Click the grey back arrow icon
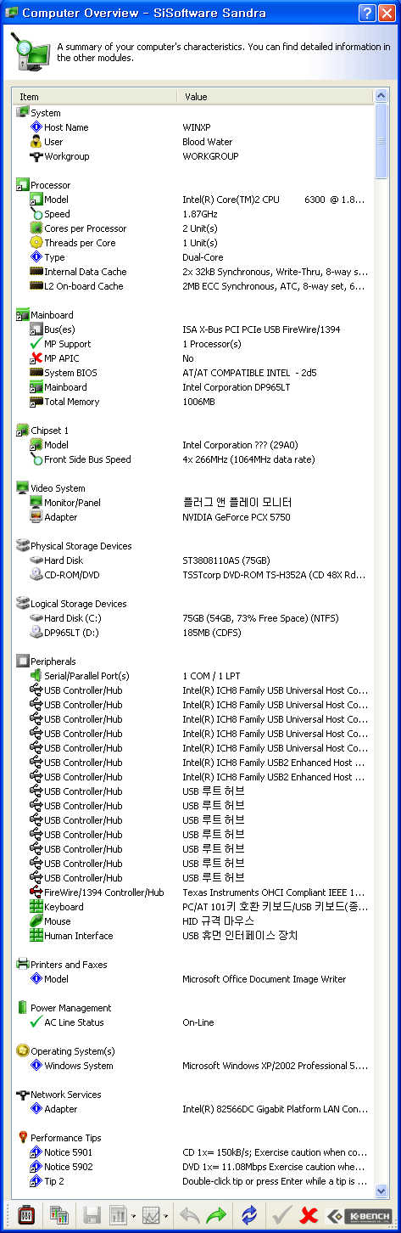The width and height of the screenshot is (401, 1233). 188,1215
